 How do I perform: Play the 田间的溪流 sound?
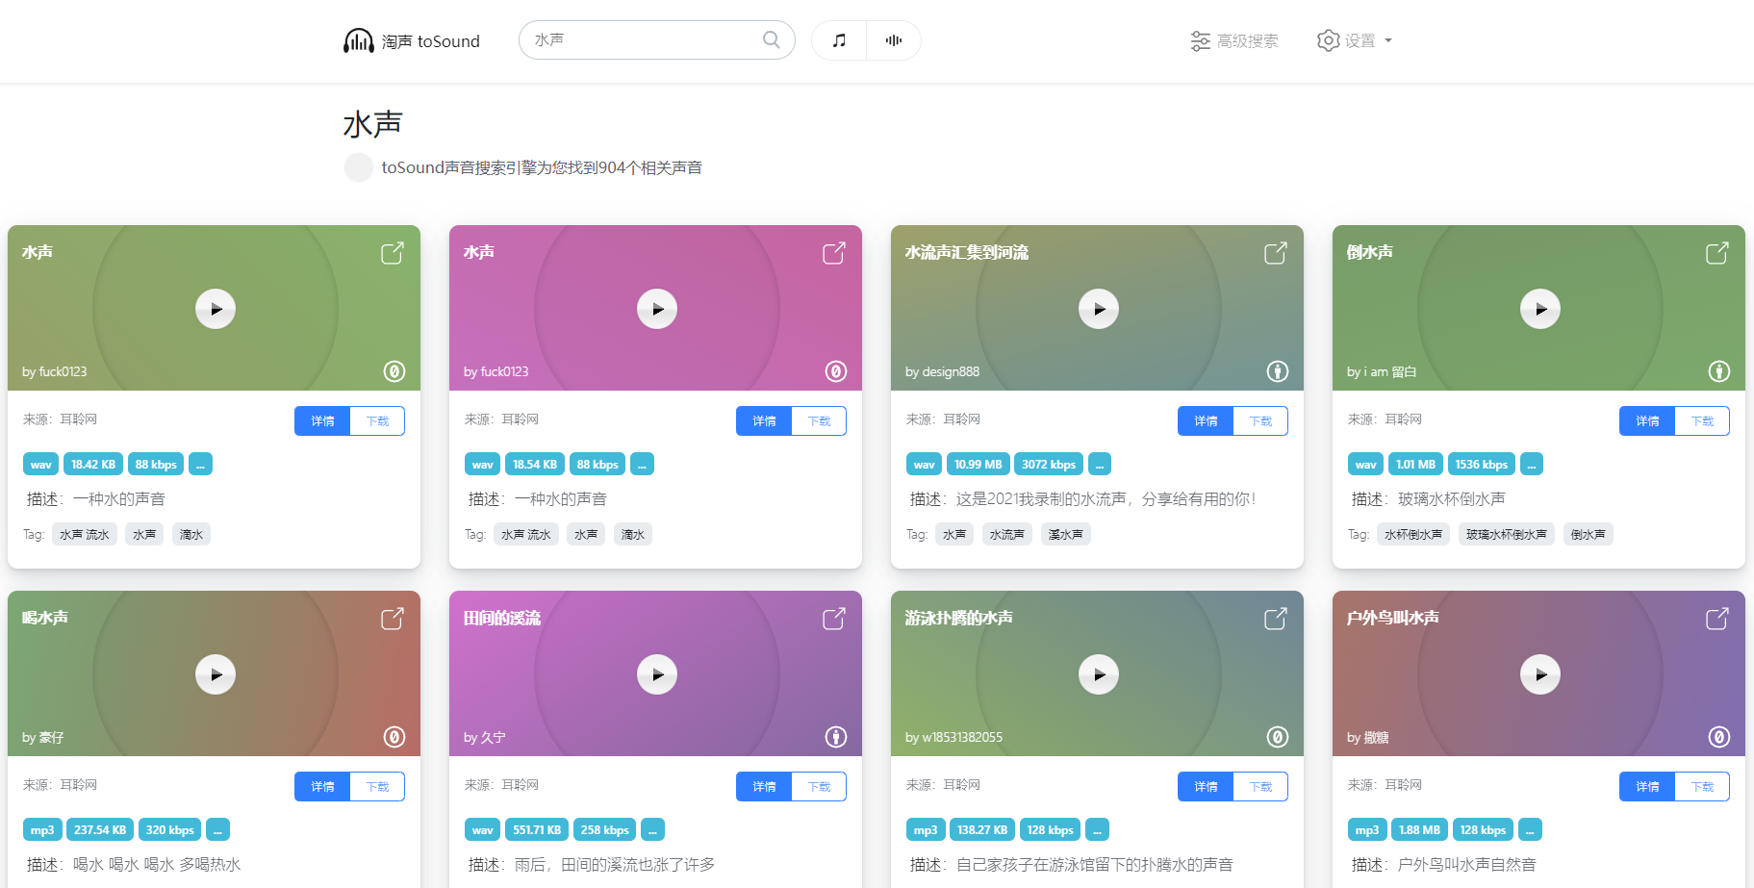coord(657,674)
